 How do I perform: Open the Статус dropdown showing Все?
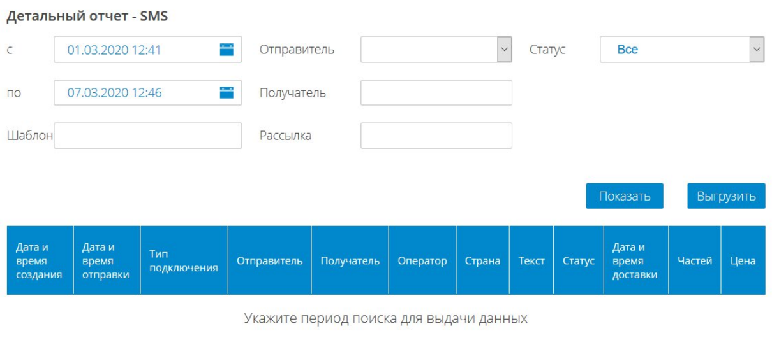coord(681,50)
